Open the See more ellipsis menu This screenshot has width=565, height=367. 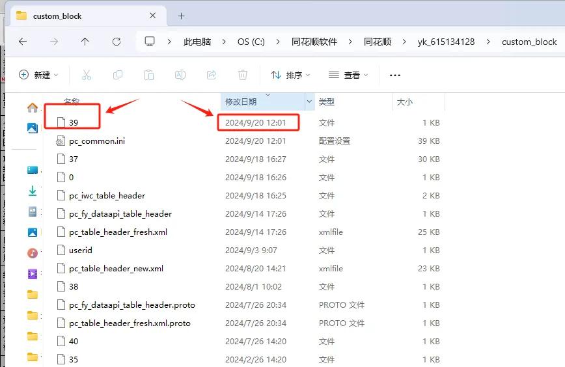point(395,75)
